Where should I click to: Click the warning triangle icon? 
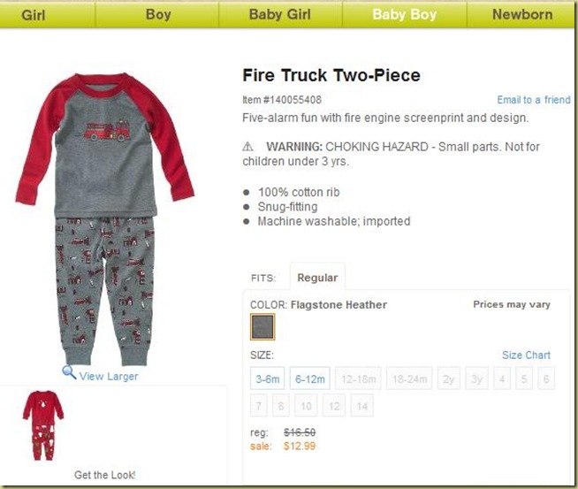pos(247,147)
